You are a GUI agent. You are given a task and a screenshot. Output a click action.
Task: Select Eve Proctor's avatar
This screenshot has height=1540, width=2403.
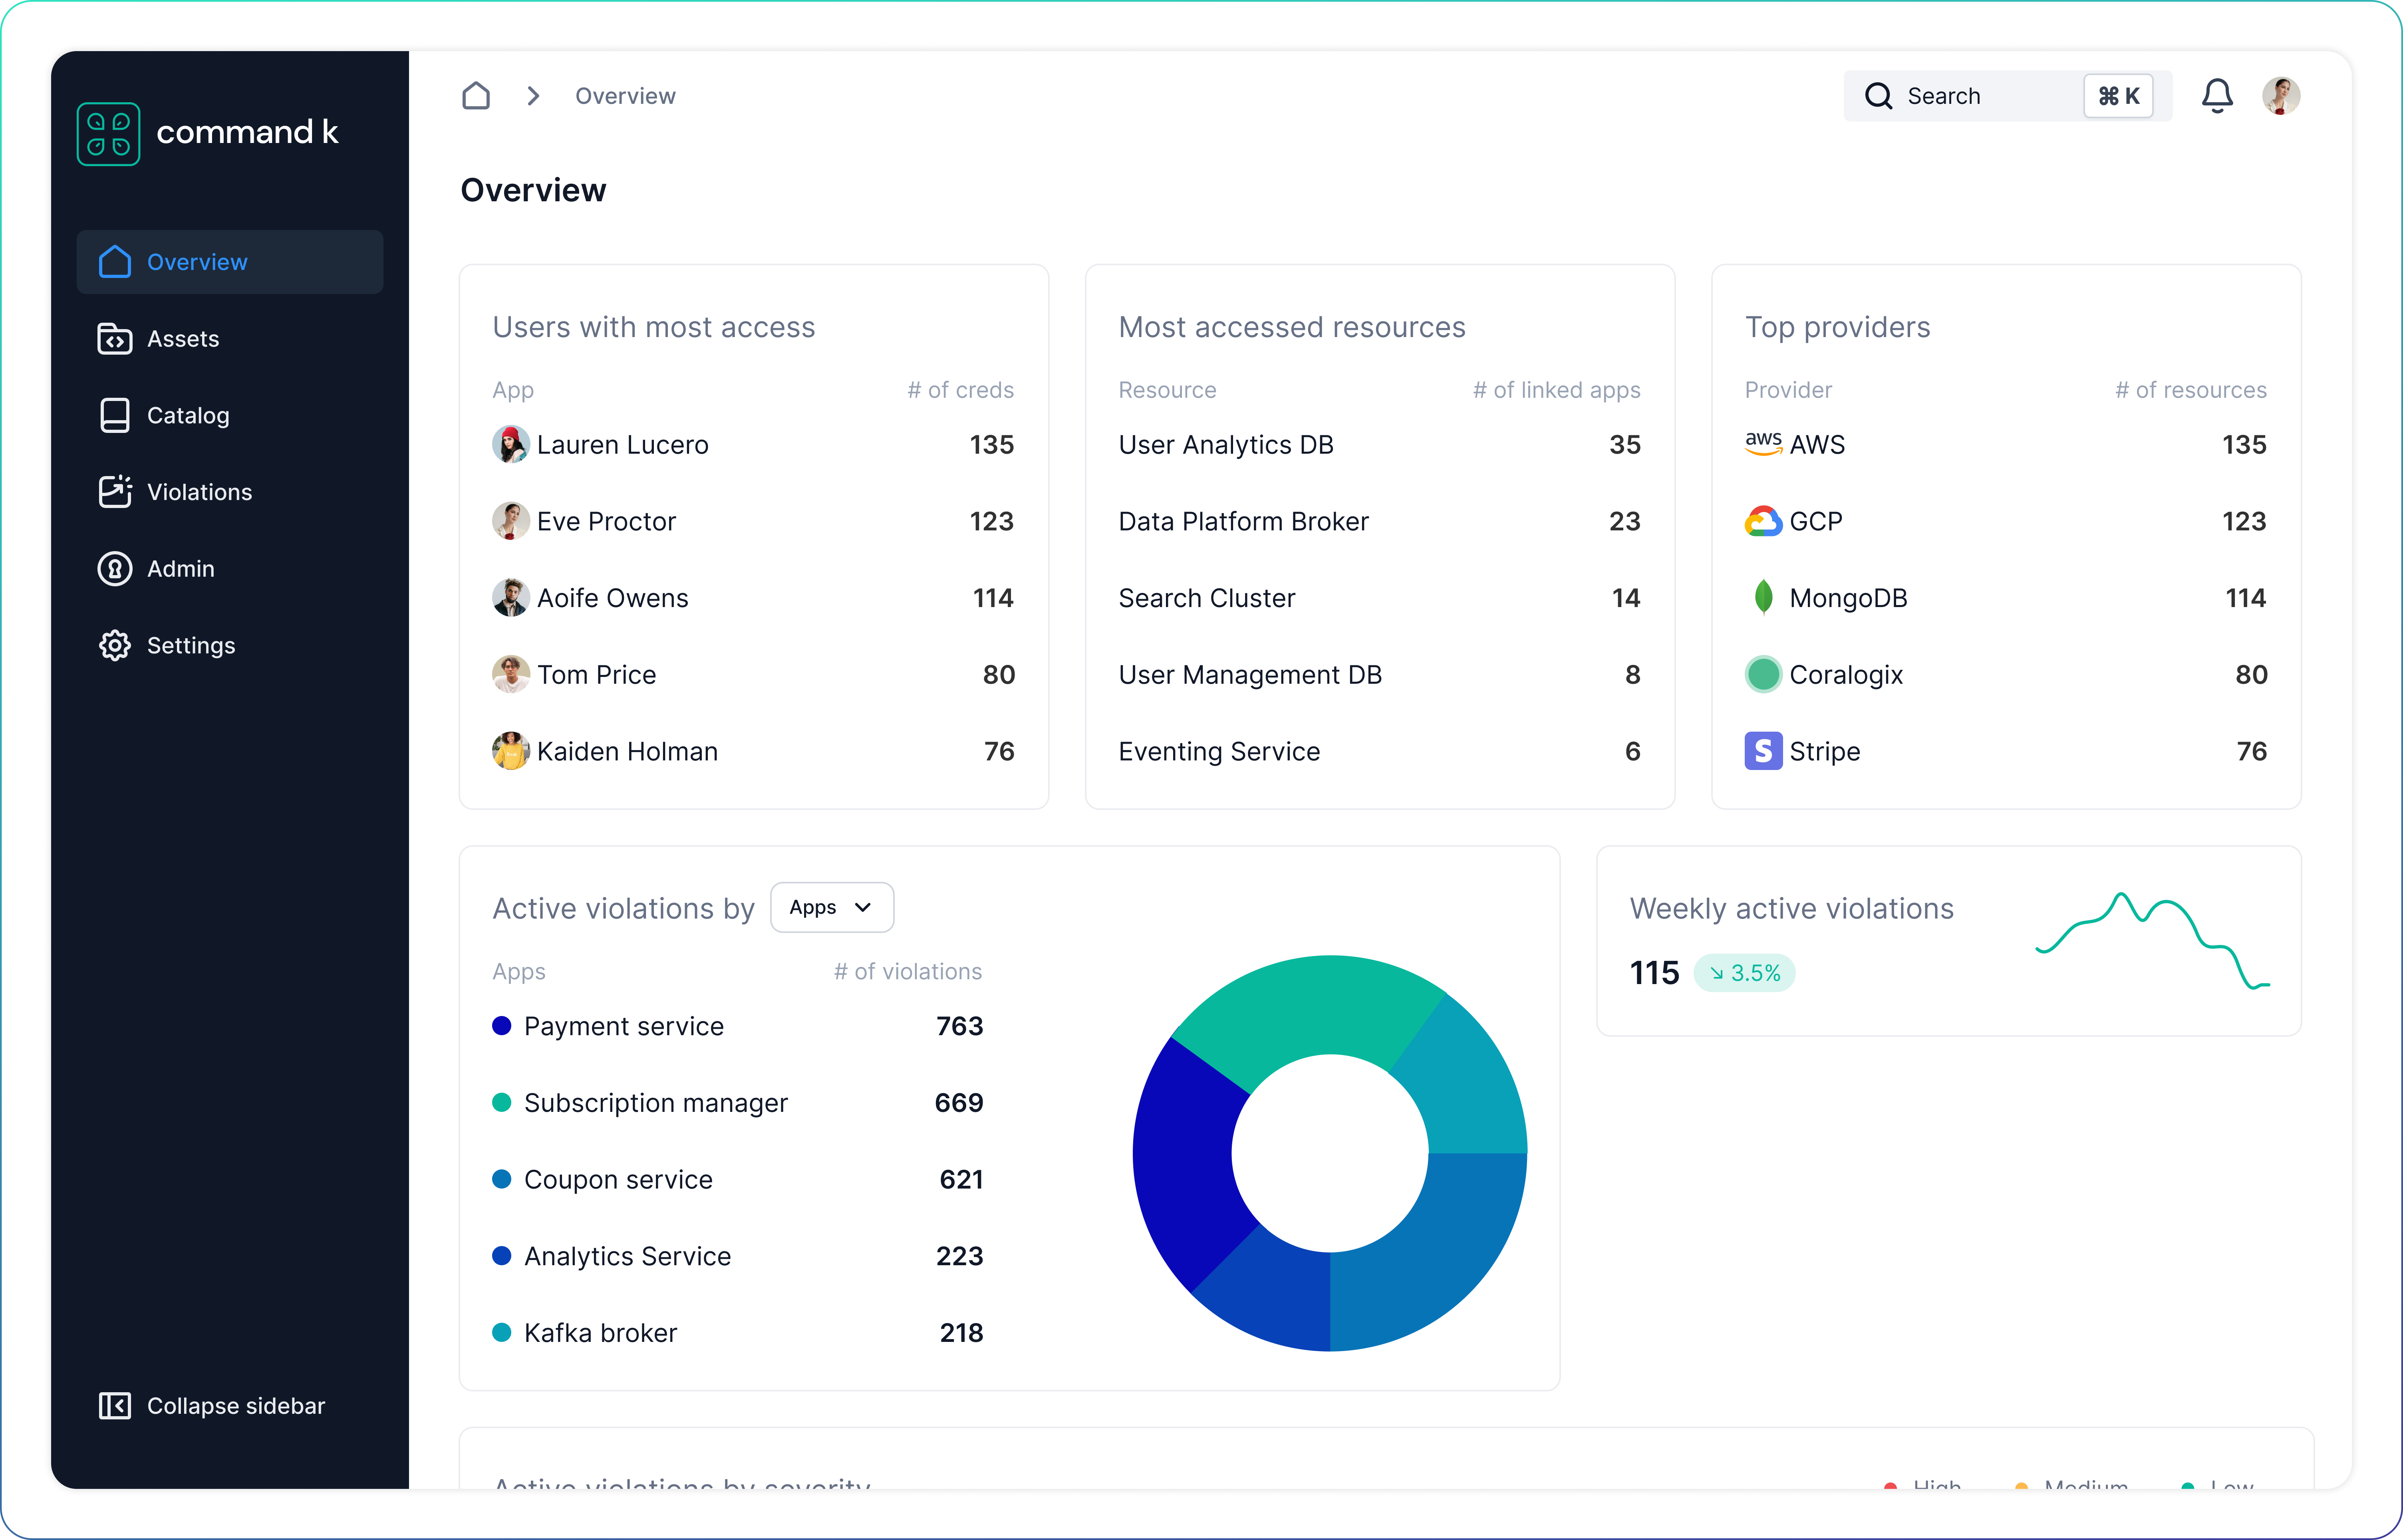click(511, 521)
